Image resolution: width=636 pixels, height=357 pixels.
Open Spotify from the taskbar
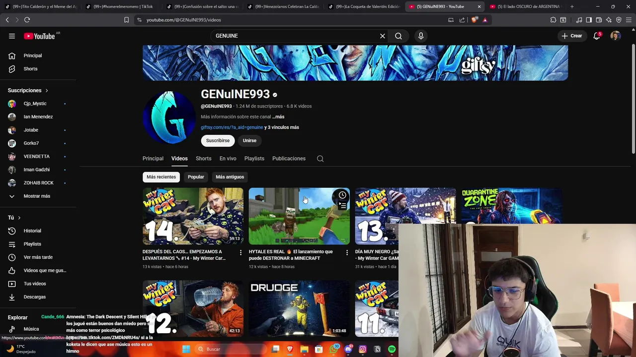[392, 349]
